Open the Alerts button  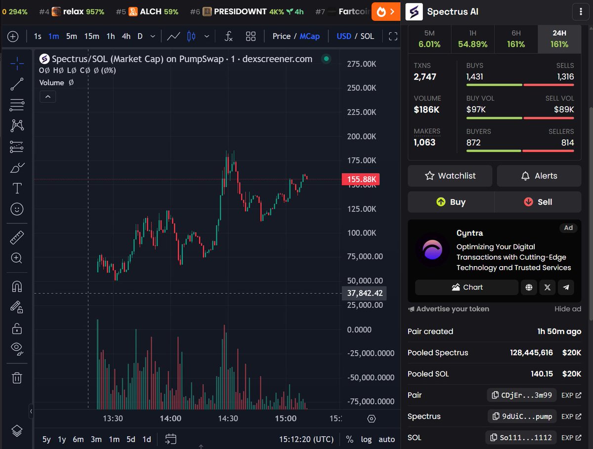tap(539, 176)
